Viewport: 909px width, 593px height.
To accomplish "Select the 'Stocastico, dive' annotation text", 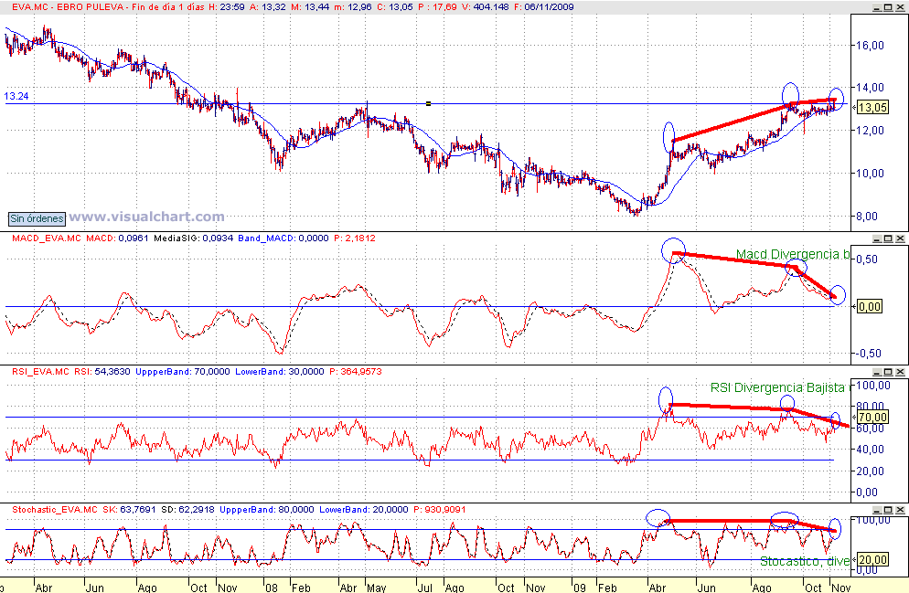I will (x=805, y=561).
